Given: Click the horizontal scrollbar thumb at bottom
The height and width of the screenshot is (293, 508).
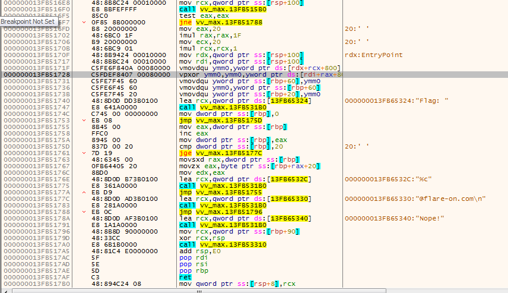Looking at the screenshot, I should pos(199,291).
